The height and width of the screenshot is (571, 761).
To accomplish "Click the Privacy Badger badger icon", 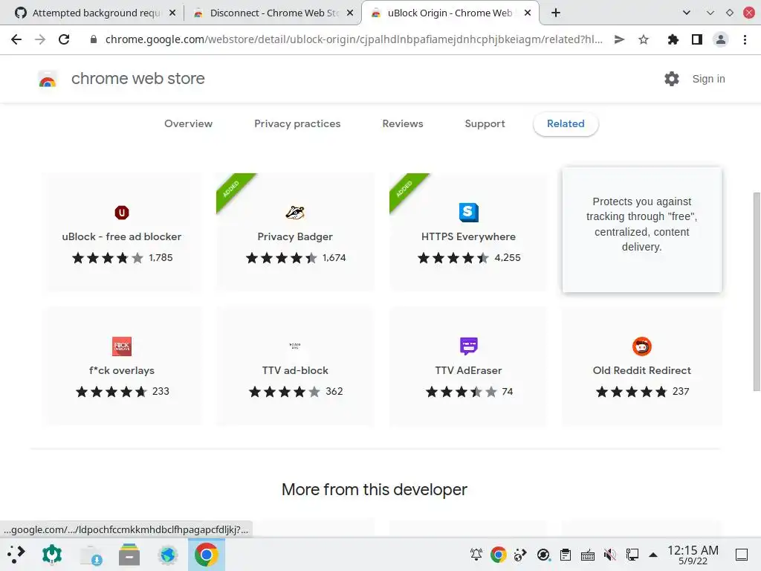I will pyautogui.click(x=295, y=212).
